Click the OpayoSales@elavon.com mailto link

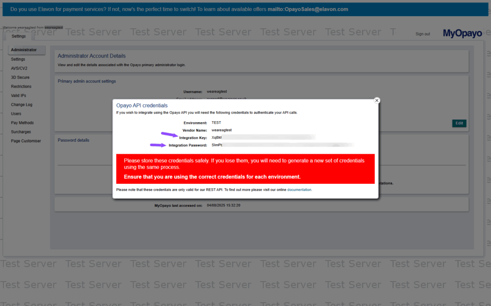coord(308,10)
